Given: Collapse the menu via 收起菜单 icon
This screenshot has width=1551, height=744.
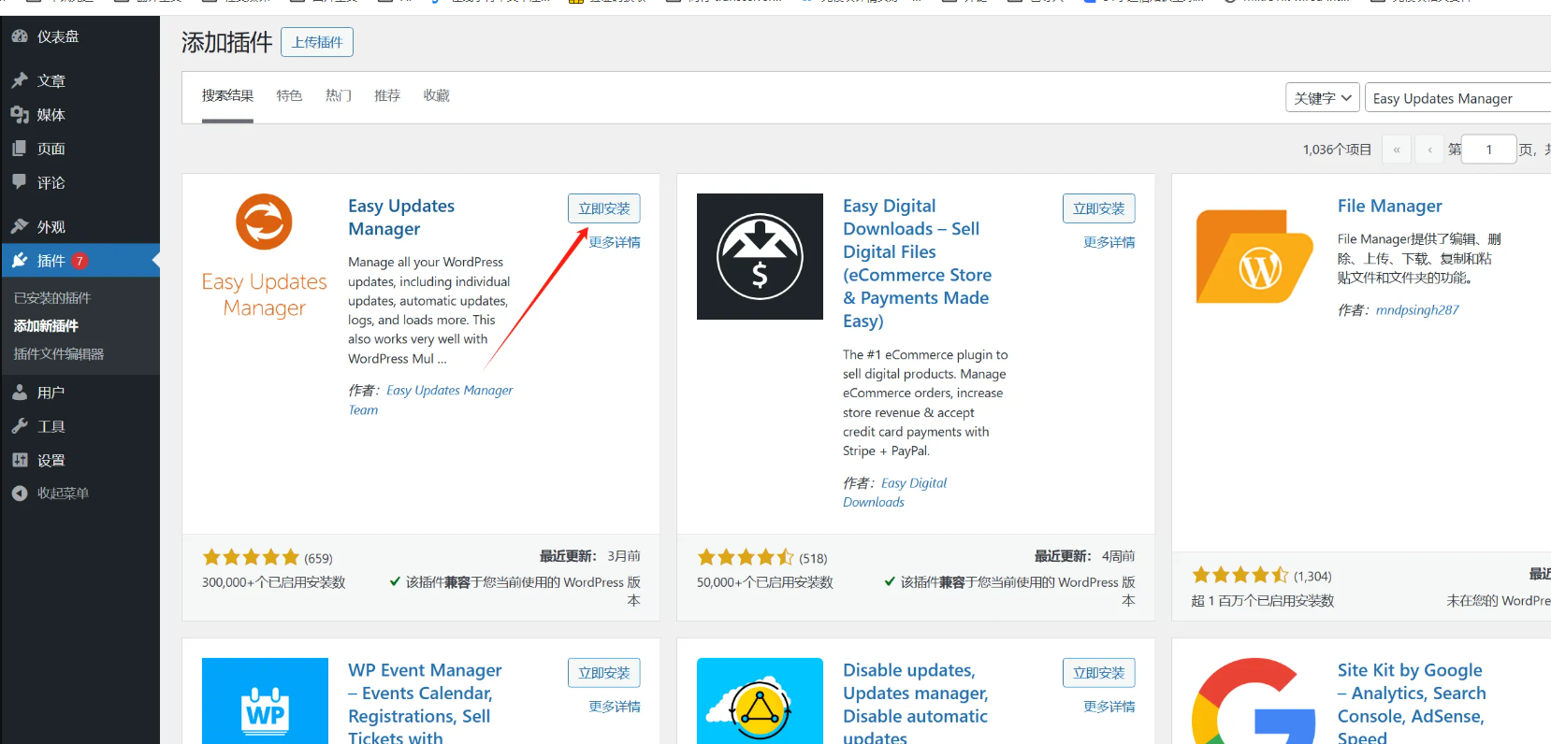Looking at the screenshot, I should click(20, 493).
